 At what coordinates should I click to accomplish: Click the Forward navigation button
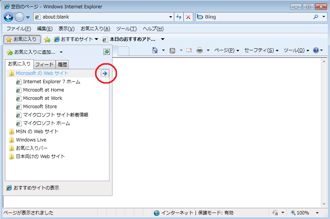point(20,17)
